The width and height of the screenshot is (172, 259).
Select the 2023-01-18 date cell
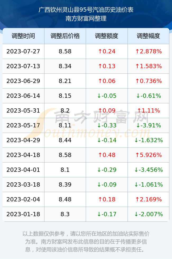(x=23, y=214)
